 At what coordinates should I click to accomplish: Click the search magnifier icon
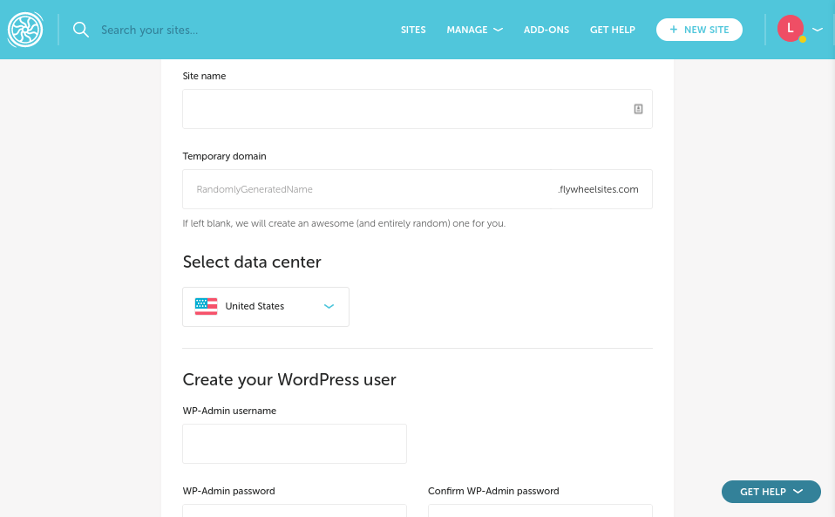click(x=81, y=30)
